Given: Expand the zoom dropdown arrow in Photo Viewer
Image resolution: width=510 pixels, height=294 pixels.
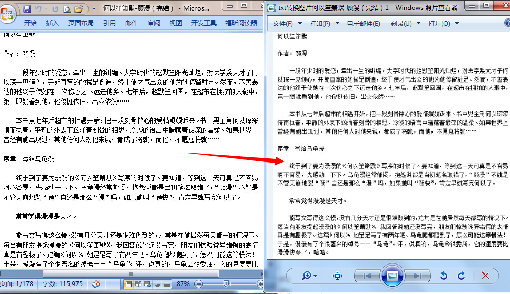Looking at the screenshot, I should pos(315,276).
